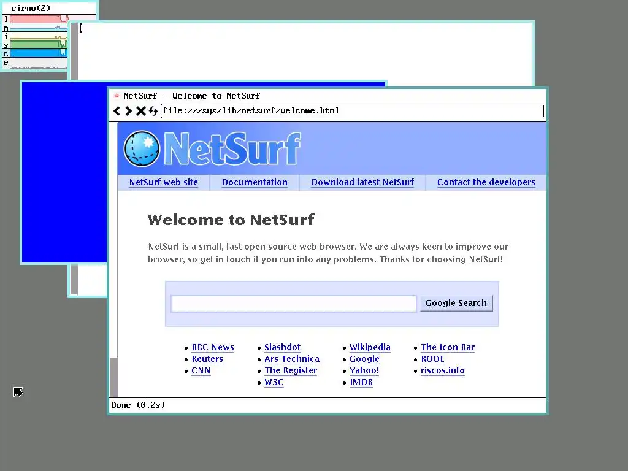
Task: Click the Google Search button
Action: click(456, 303)
